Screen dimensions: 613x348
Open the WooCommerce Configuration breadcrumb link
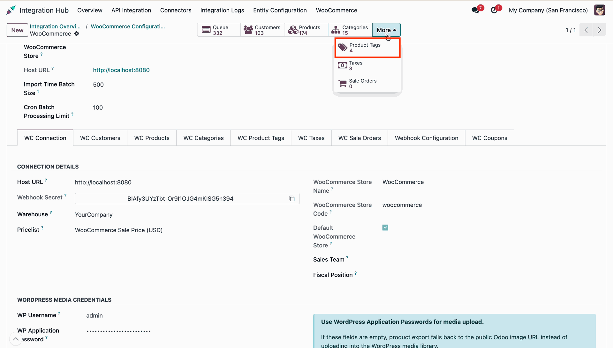click(128, 26)
